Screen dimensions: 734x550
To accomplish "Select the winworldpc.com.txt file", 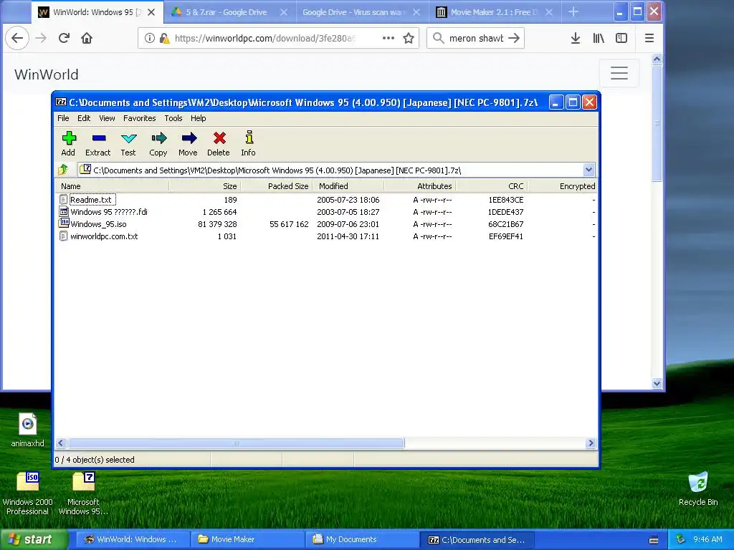I will (104, 236).
